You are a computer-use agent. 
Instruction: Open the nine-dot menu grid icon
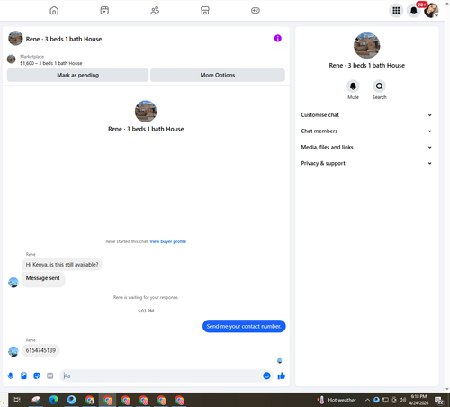tap(396, 11)
